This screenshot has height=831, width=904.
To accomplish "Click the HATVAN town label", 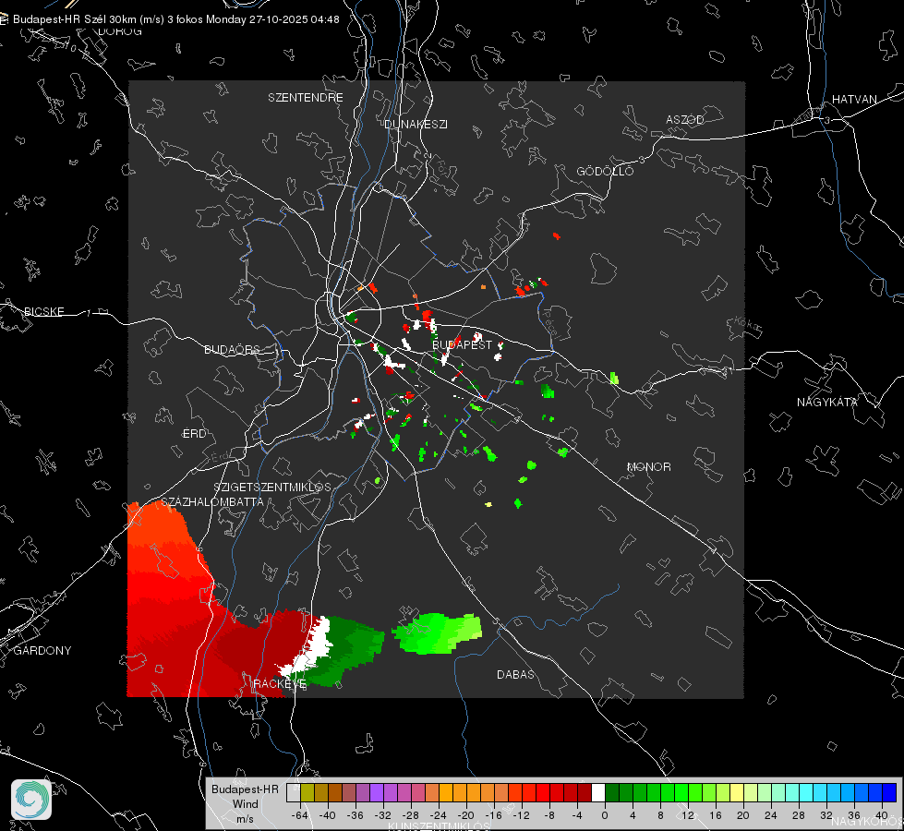I will click(x=854, y=100).
